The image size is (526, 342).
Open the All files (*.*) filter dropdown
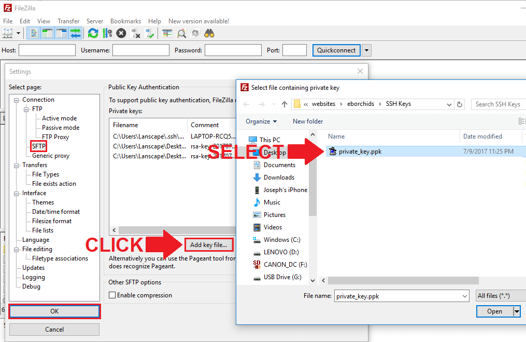click(x=501, y=296)
